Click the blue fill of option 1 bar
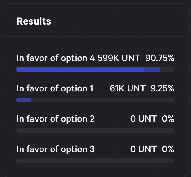The width and height of the screenshot is (191, 177). [24, 100]
